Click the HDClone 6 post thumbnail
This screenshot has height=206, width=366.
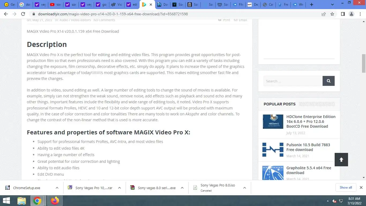[x=273, y=122]
